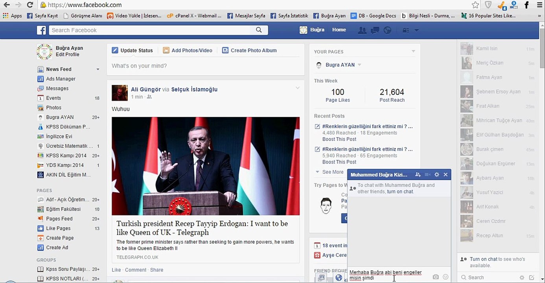The width and height of the screenshot is (545, 283).
Task: Click the 21,604 Post Reach statistic
Action: coord(392,95)
